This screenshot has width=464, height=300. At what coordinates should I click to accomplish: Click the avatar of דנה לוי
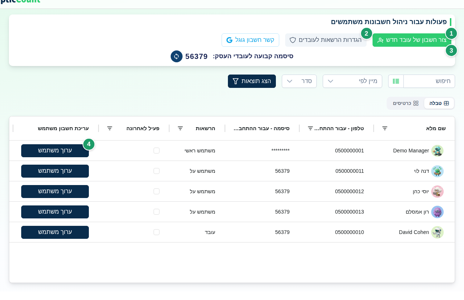[437, 171]
